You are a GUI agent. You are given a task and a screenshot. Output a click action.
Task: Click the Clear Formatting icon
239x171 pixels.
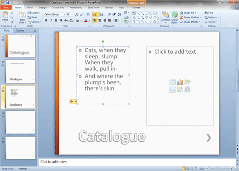coord(88,15)
